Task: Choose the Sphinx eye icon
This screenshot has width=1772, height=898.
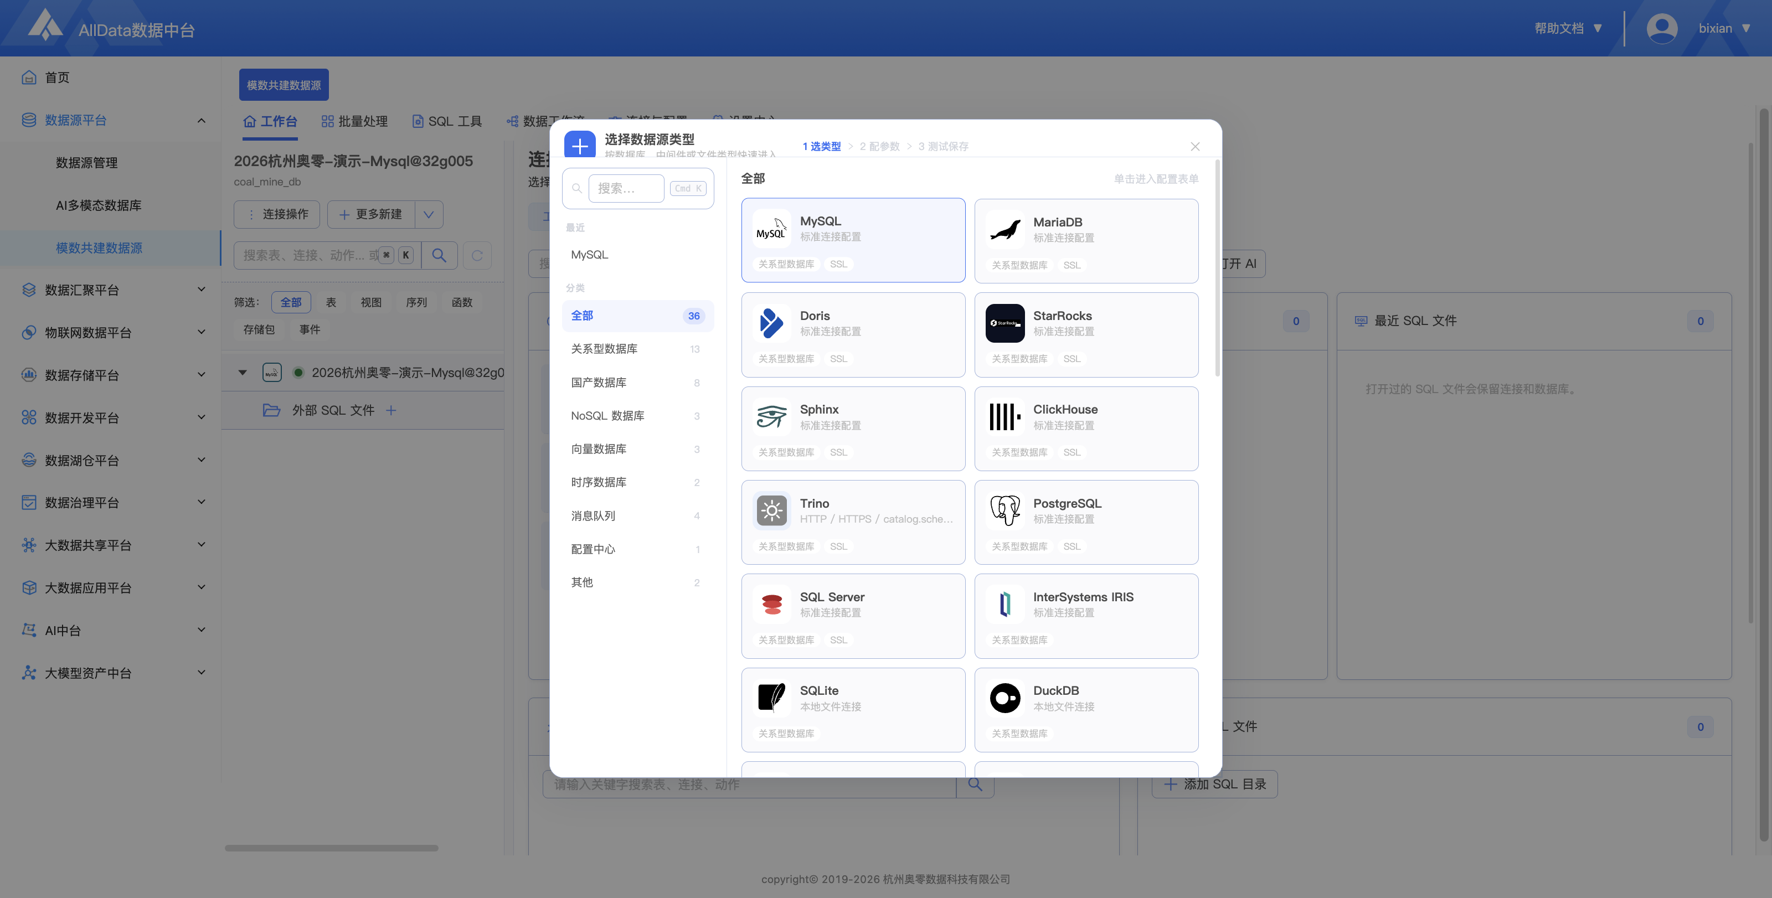Action: (x=771, y=417)
